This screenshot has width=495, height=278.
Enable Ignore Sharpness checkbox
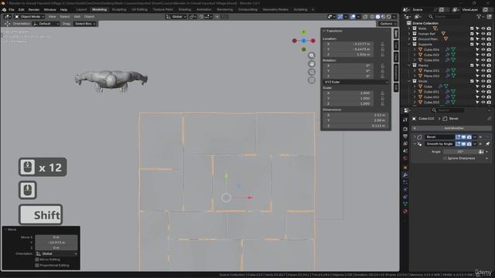[x=445, y=158]
